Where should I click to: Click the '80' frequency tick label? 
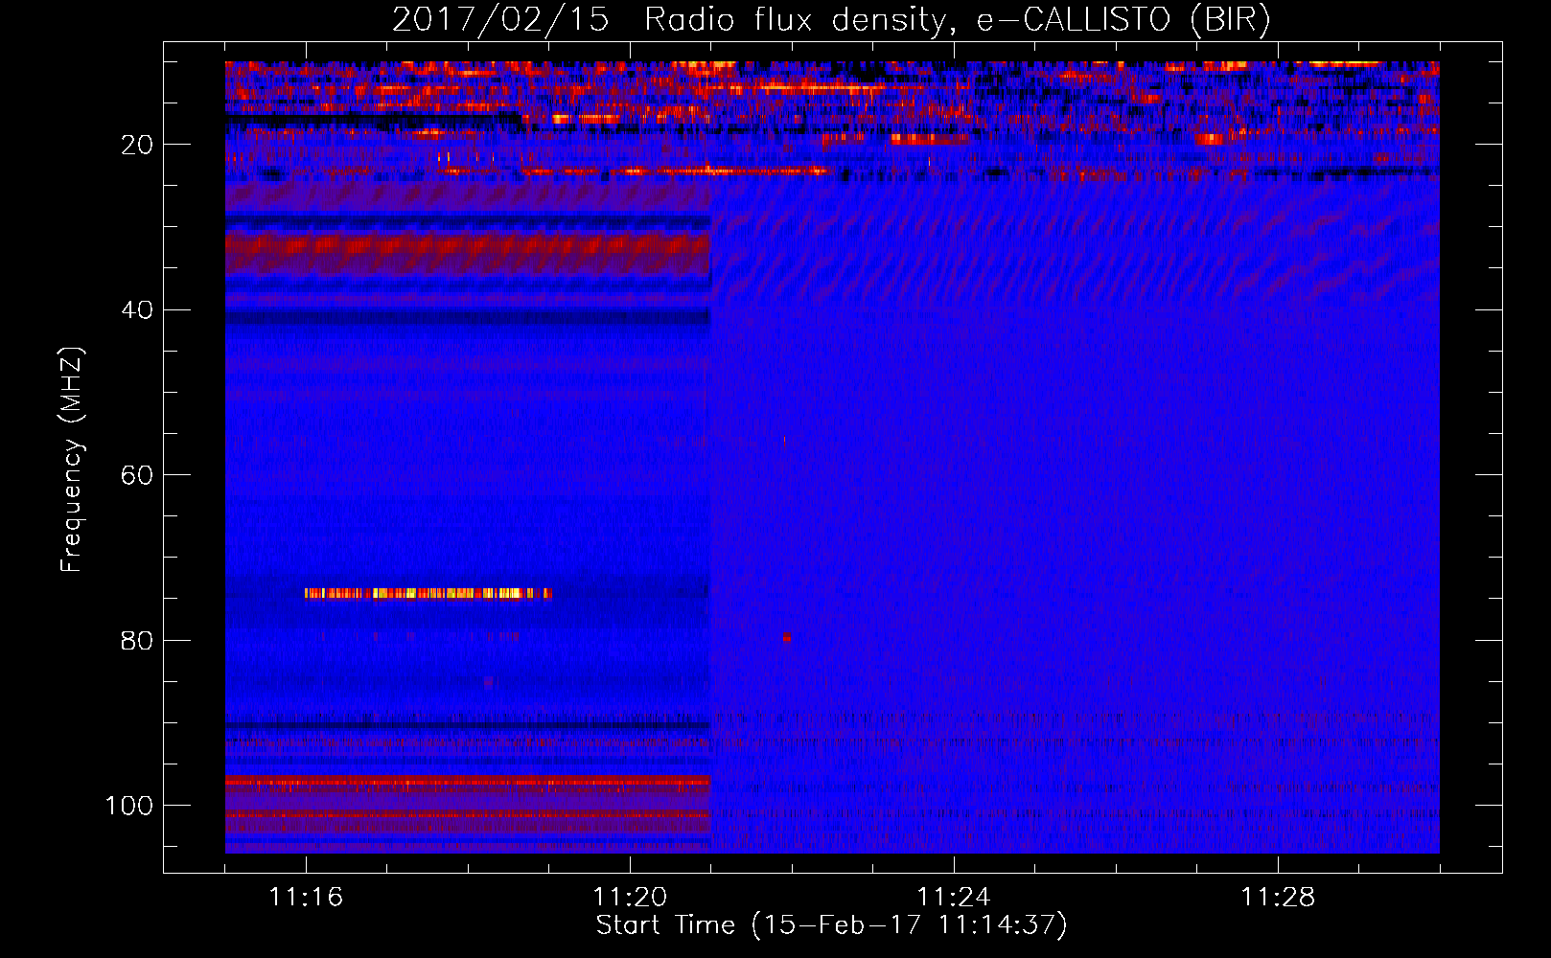point(138,641)
